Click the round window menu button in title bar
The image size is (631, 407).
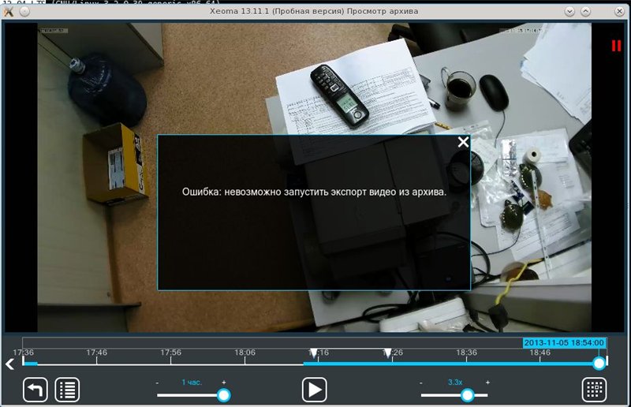tap(24, 12)
